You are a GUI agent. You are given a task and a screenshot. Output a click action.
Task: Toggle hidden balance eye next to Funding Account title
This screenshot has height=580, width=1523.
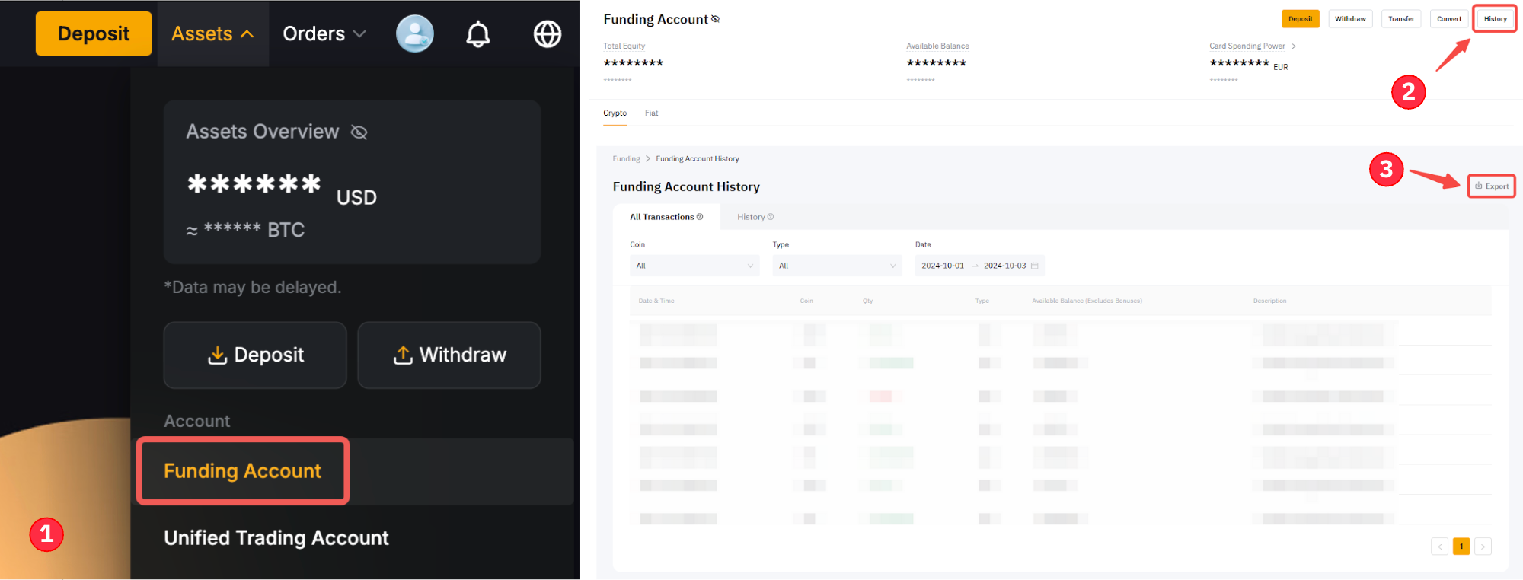(715, 19)
